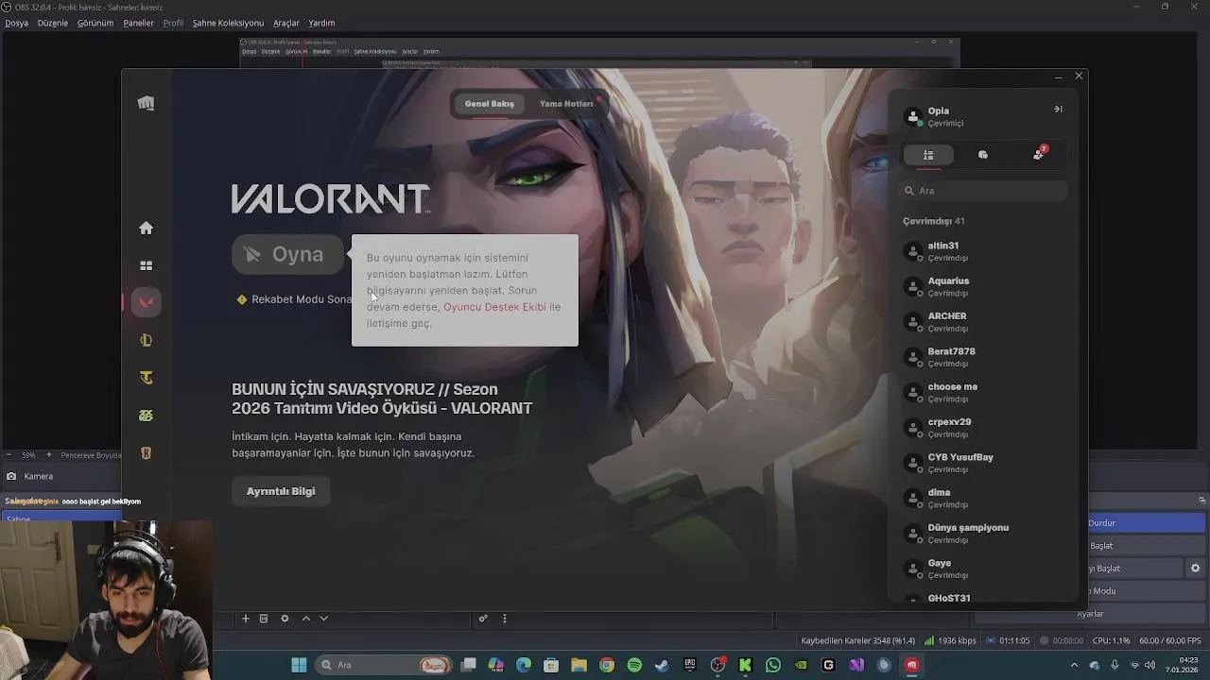The image size is (1210, 680).
Task: Select the VALORANT icon in sidebar
Action: [146, 302]
